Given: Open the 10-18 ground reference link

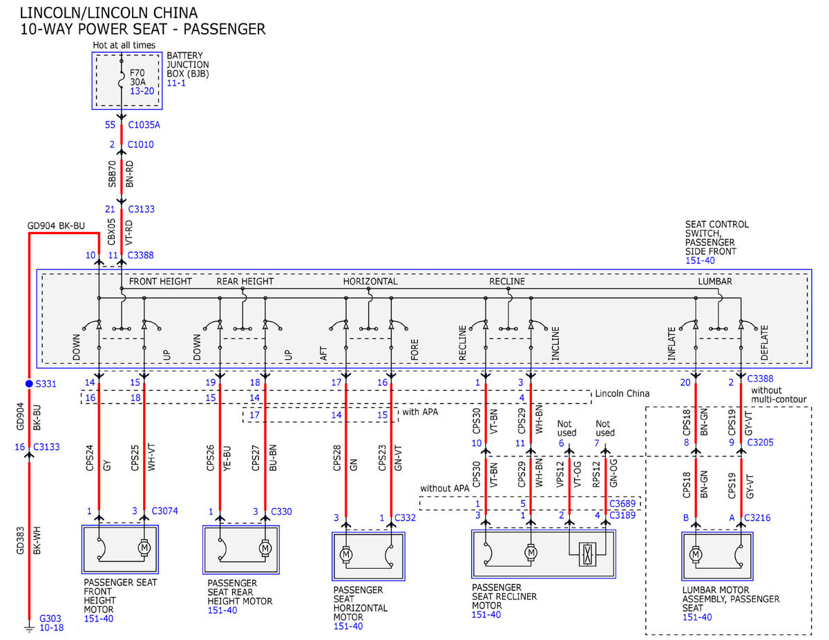Looking at the screenshot, I should click(x=51, y=627).
